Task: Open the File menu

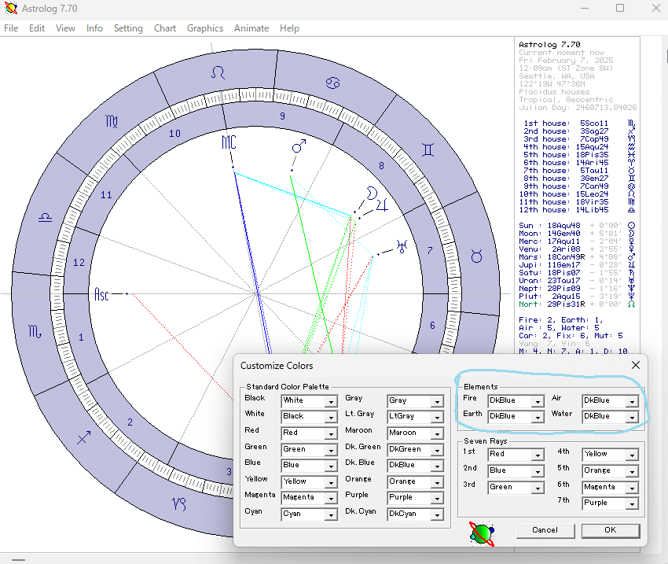Action: click(11, 28)
